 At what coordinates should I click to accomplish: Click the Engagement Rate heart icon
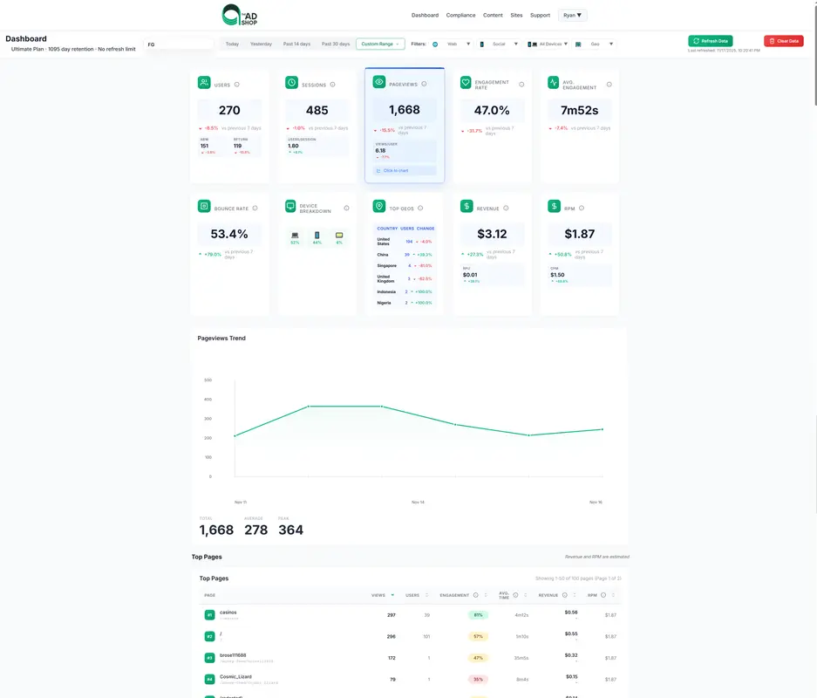pyautogui.click(x=466, y=81)
